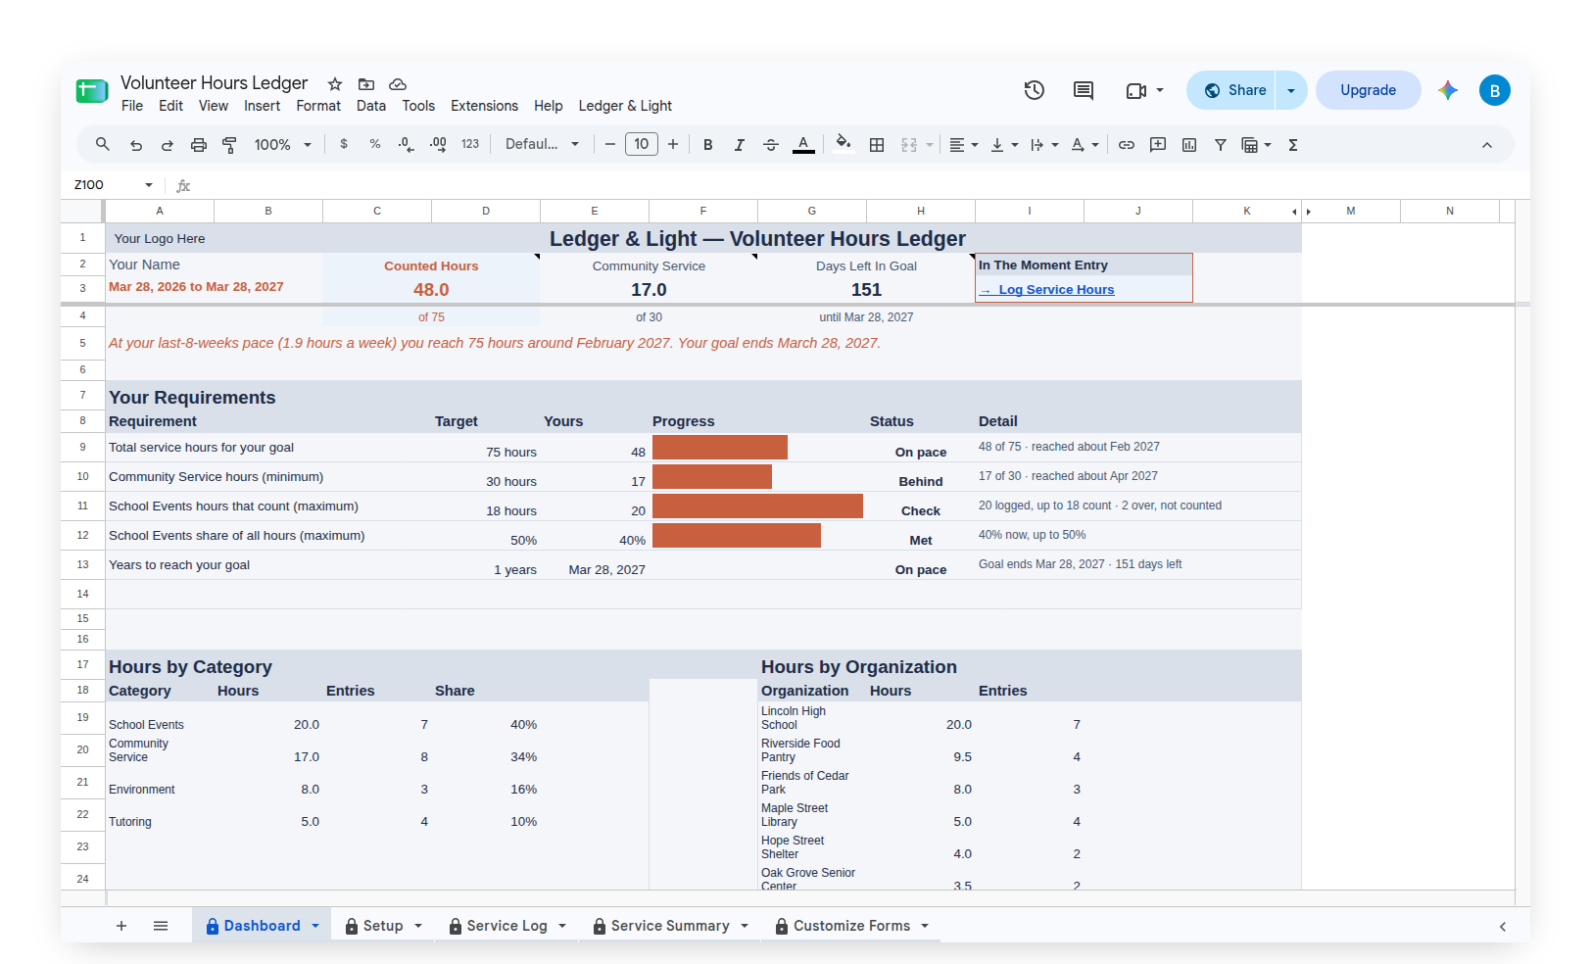
Task: Open the font family dropdown
Action: pos(543,144)
